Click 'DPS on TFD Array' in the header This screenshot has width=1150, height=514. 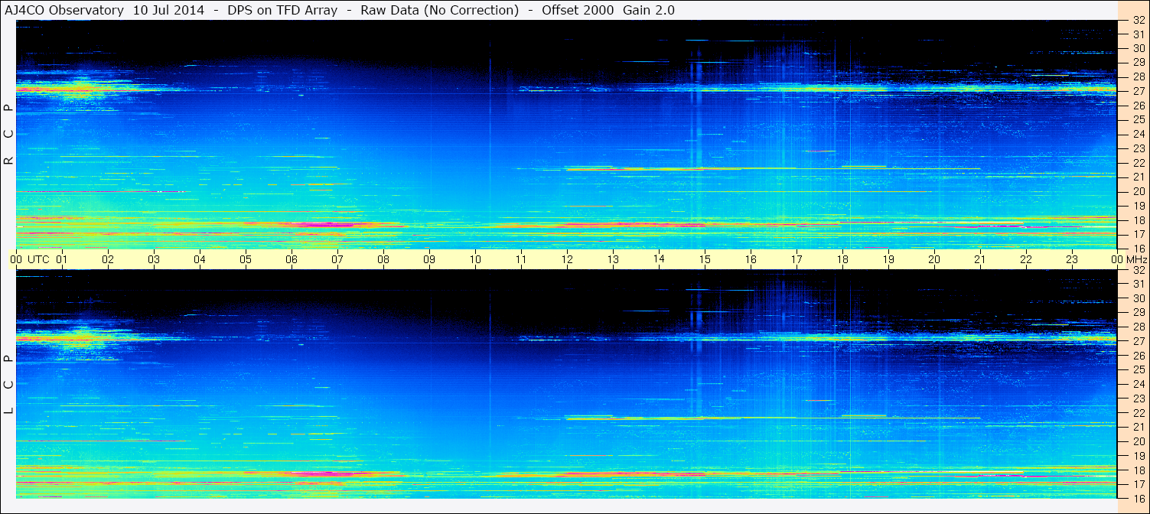click(x=282, y=10)
